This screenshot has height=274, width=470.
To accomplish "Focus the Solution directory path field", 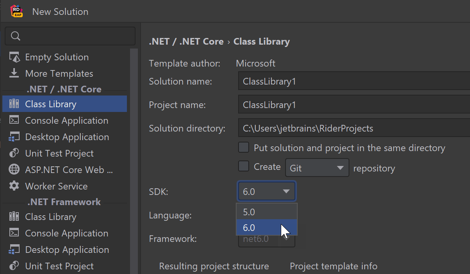I will point(352,128).
